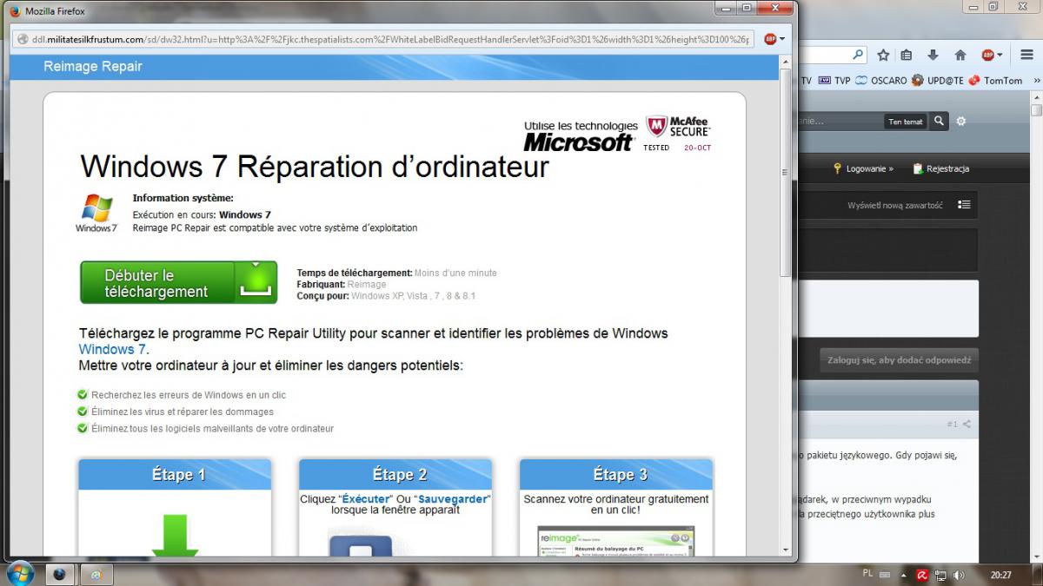The image size is (1043, 586).
Task: Click the Étape 1 green download arrow
Action: (x=175, y=536)
